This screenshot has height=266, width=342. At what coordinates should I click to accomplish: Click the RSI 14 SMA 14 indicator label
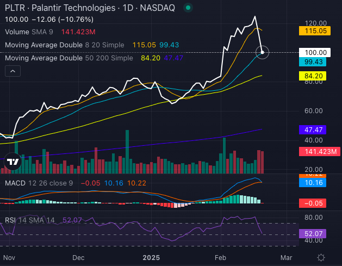click(30, 220)
